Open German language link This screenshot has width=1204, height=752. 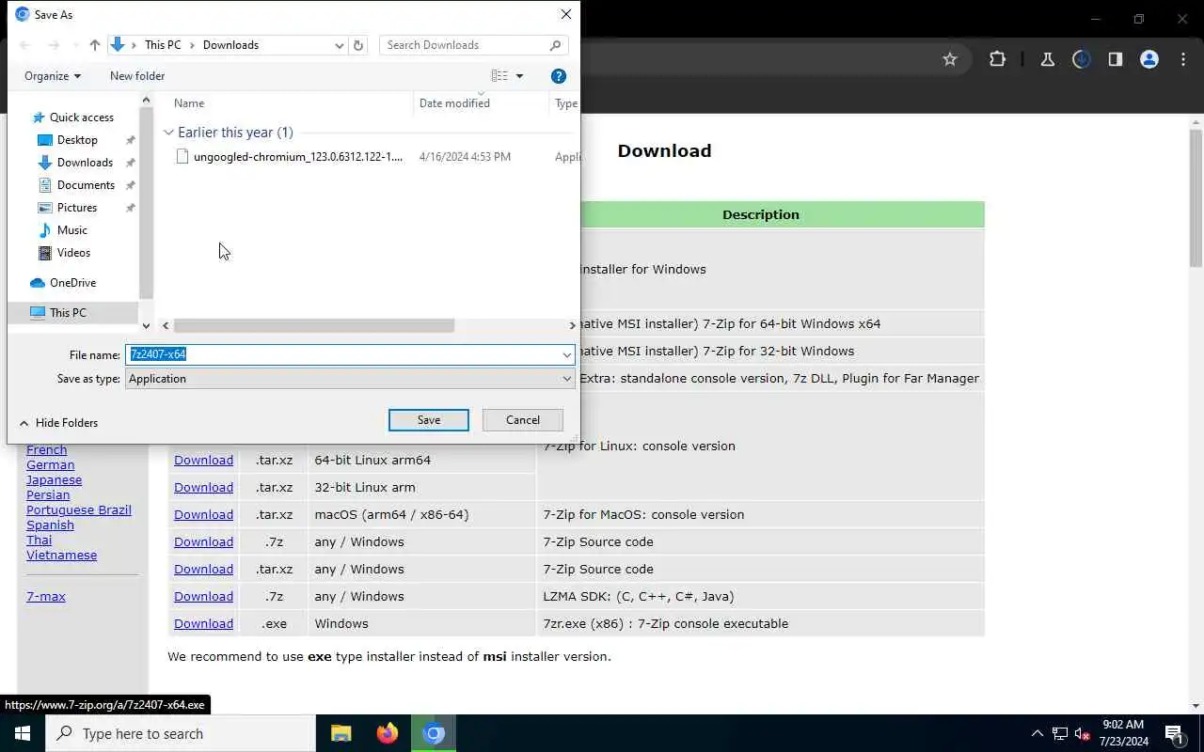pyautogui.click(x=50, y=465)
